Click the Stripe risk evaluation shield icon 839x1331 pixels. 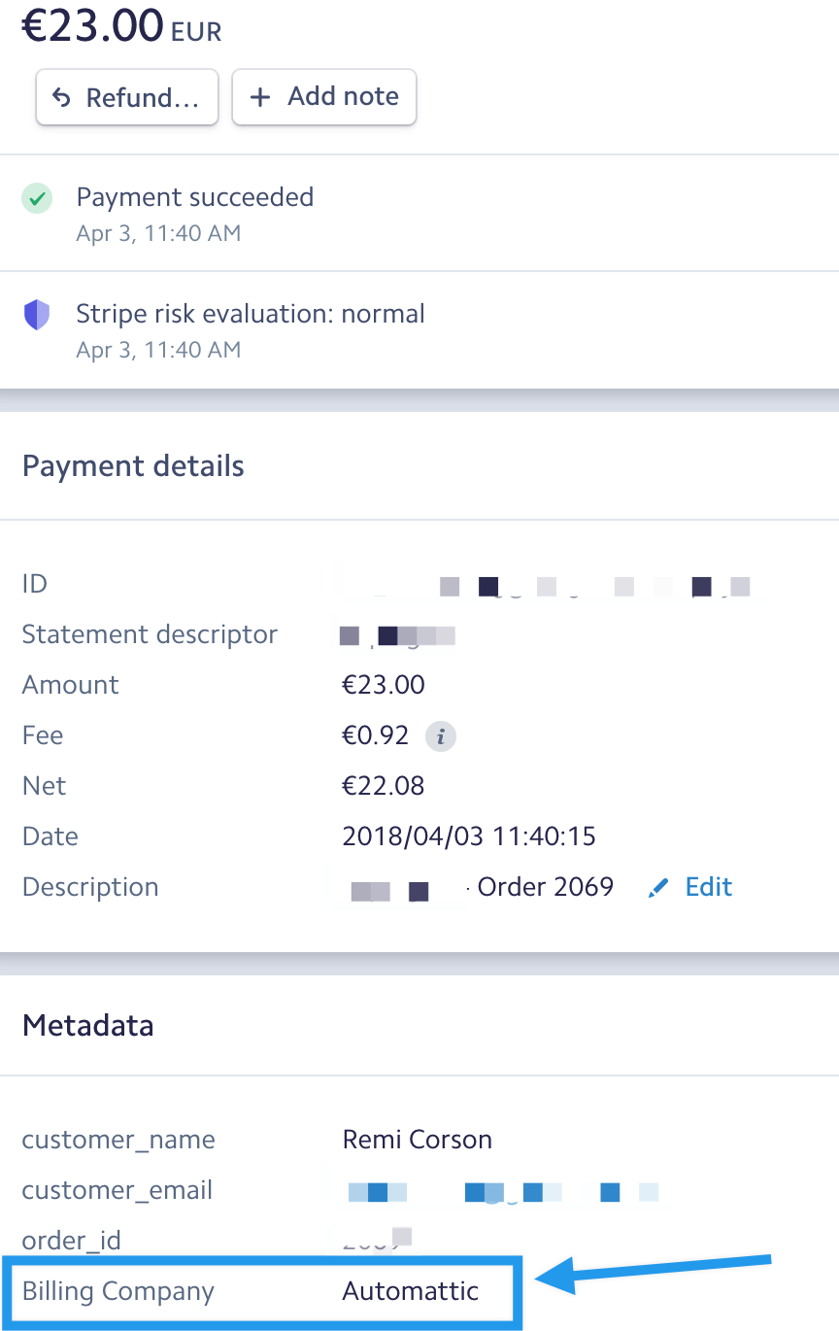pos(37,315)
